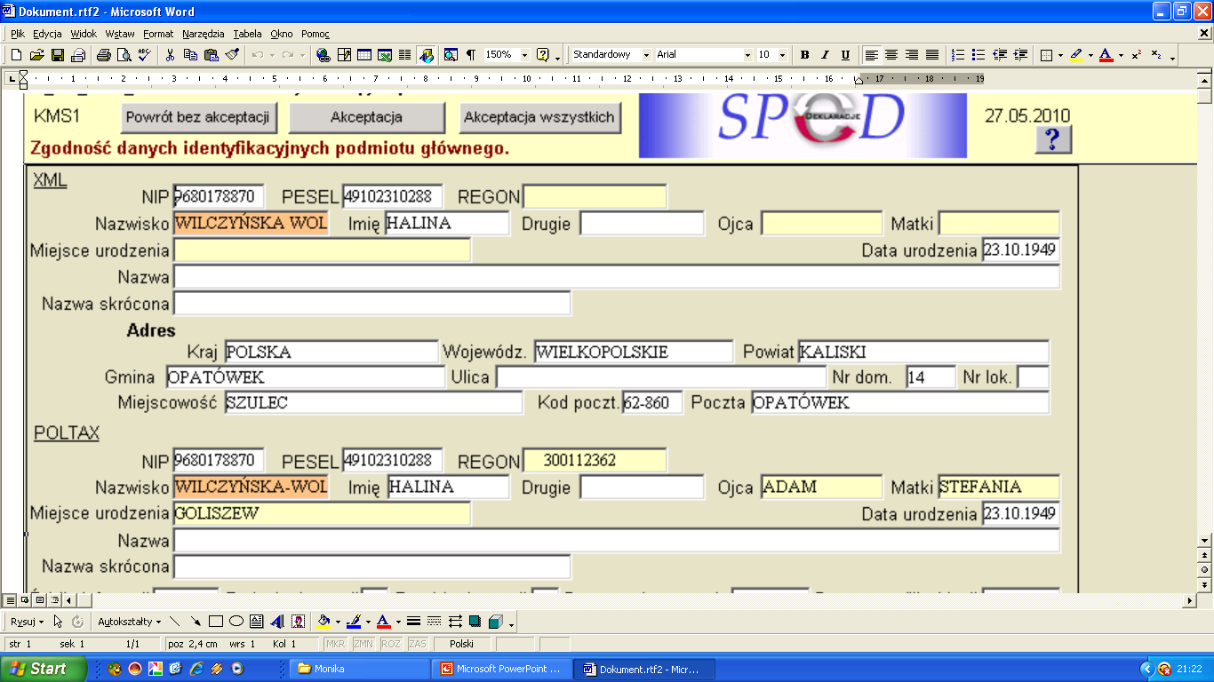Apply the yellow highlight color in the formatting toolbar
The height and width of the screenshot is (682, 1214).
click(x=1076, y=55)
